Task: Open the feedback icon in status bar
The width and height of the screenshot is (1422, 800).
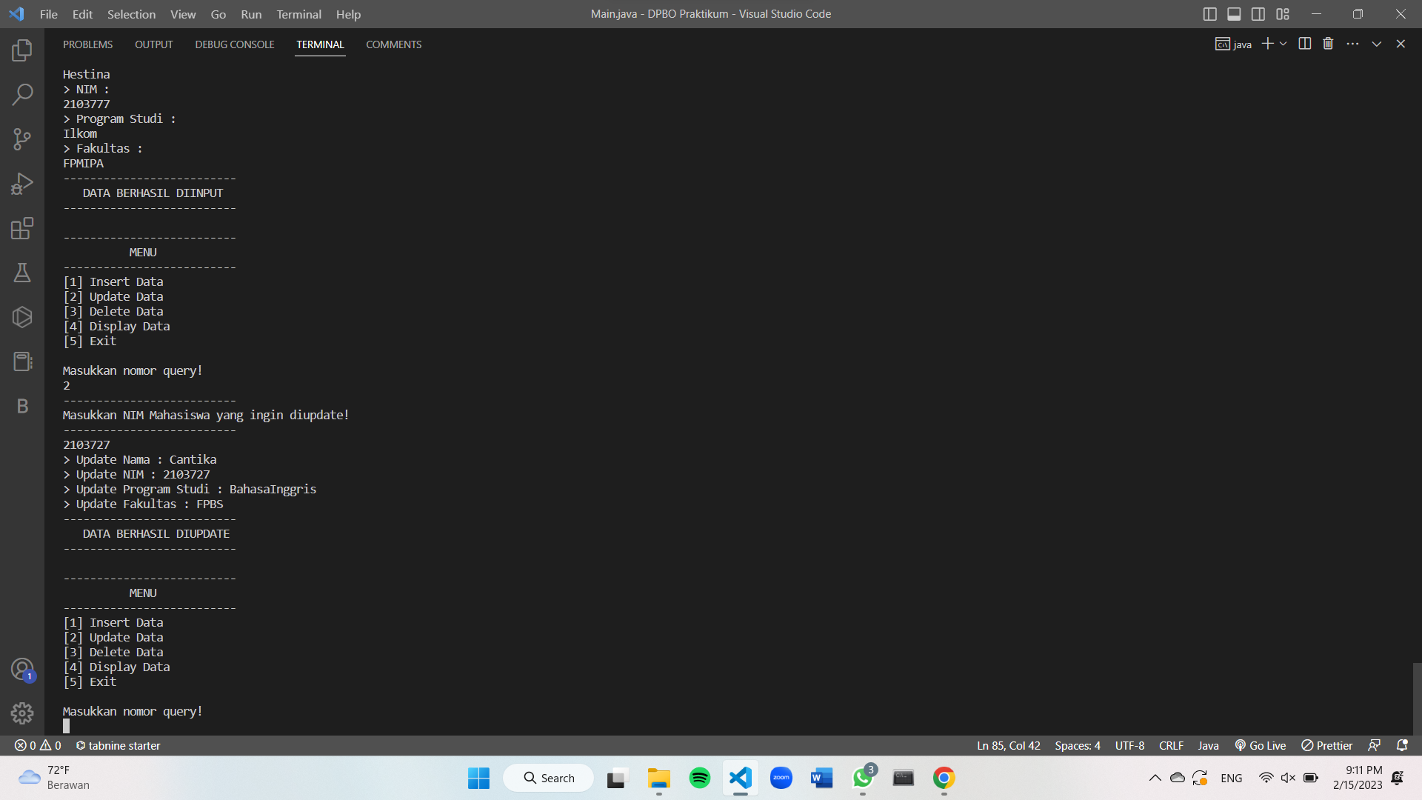Action: 1375,746
